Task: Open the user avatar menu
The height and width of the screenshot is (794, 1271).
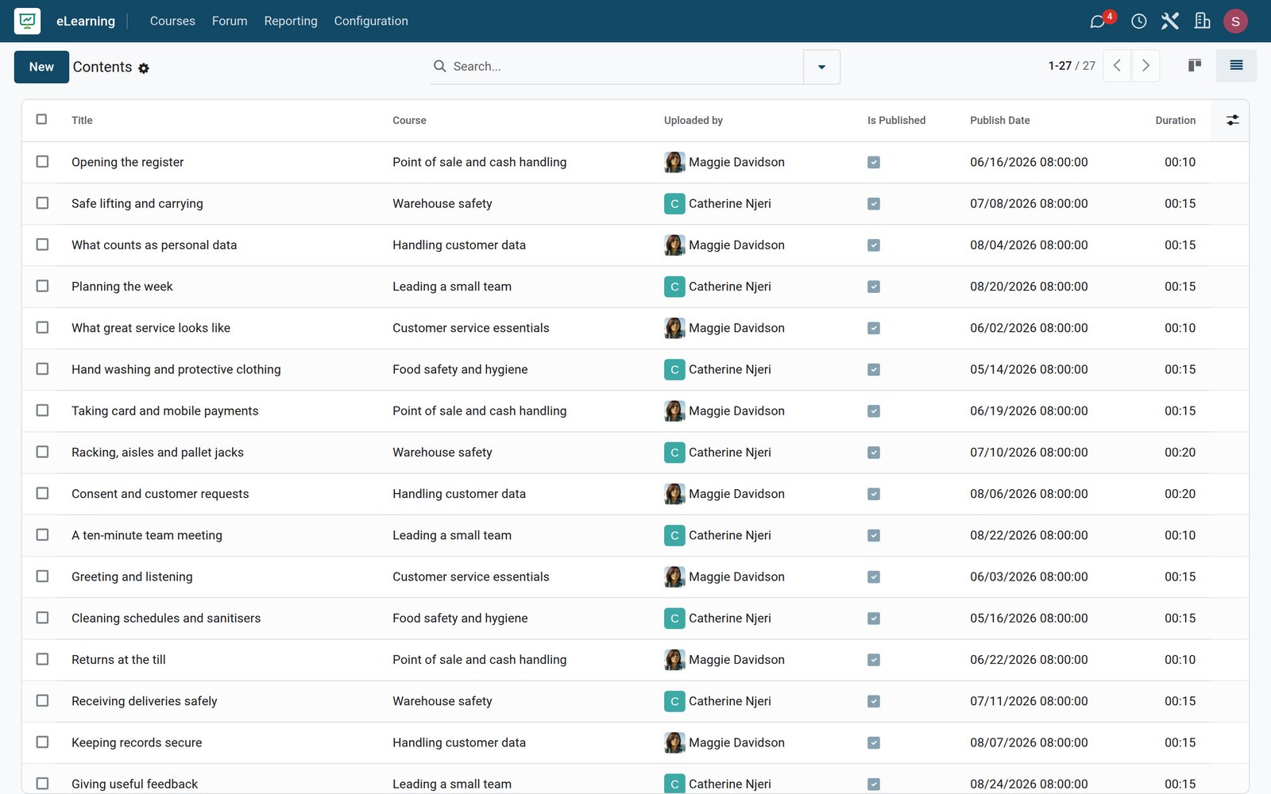Action: point(1235,21)
